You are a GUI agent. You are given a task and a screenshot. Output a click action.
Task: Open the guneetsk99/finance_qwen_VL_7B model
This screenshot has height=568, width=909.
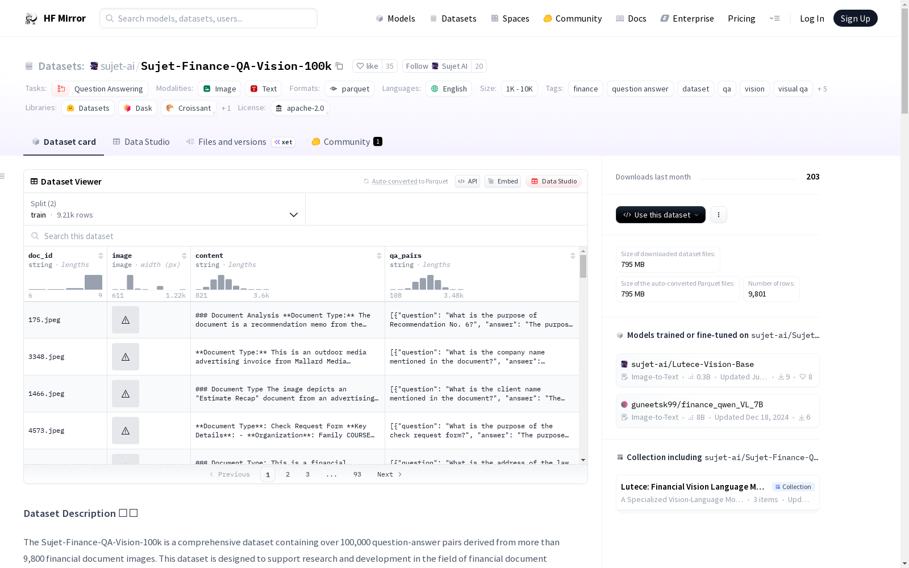(718, 410)
